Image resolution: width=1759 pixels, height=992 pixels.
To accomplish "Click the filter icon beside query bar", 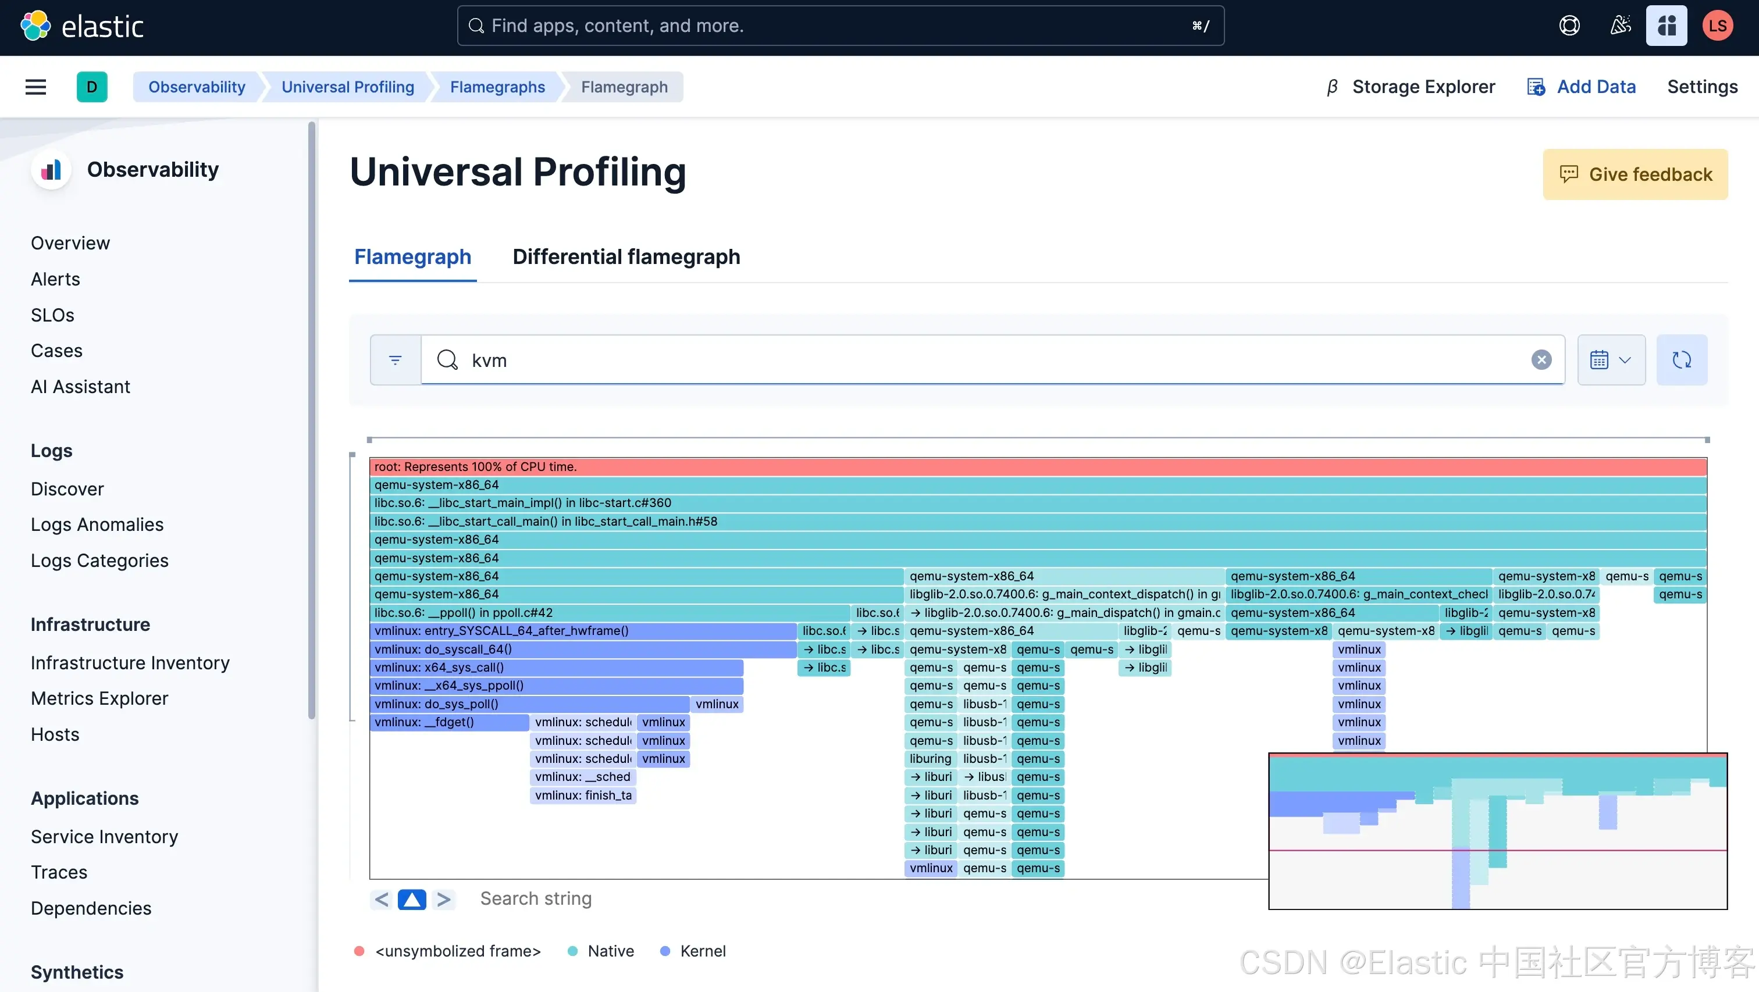I will point(396,360).
